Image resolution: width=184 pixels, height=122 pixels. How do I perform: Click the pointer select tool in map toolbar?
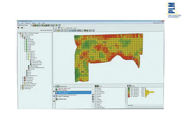pyautogui.click(x=54, y=30)
